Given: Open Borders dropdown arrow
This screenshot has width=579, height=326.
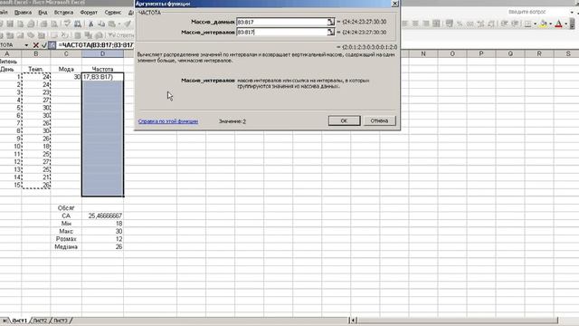Looking at the screenshot, I should (535, 24).
